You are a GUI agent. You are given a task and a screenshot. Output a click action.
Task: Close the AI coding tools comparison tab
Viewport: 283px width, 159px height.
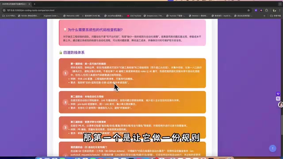(x=29, y=4)
